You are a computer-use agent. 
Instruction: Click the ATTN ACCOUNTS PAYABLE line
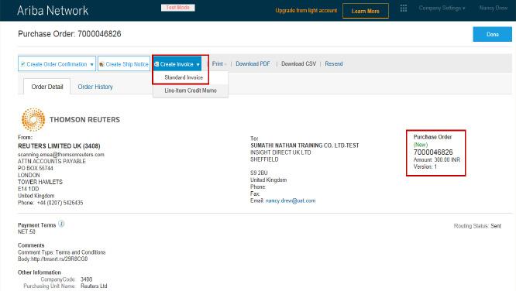coord(52,161)
